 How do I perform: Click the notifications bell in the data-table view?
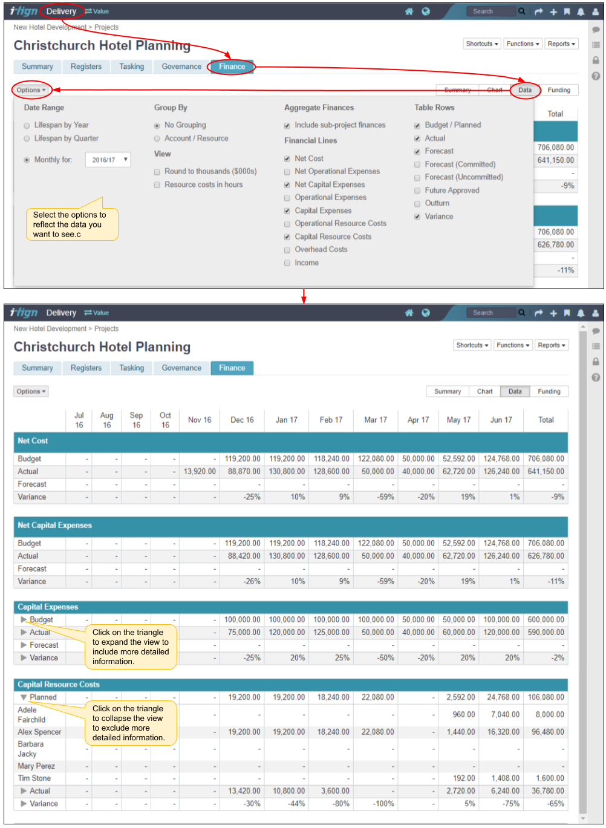click(581, 313)
